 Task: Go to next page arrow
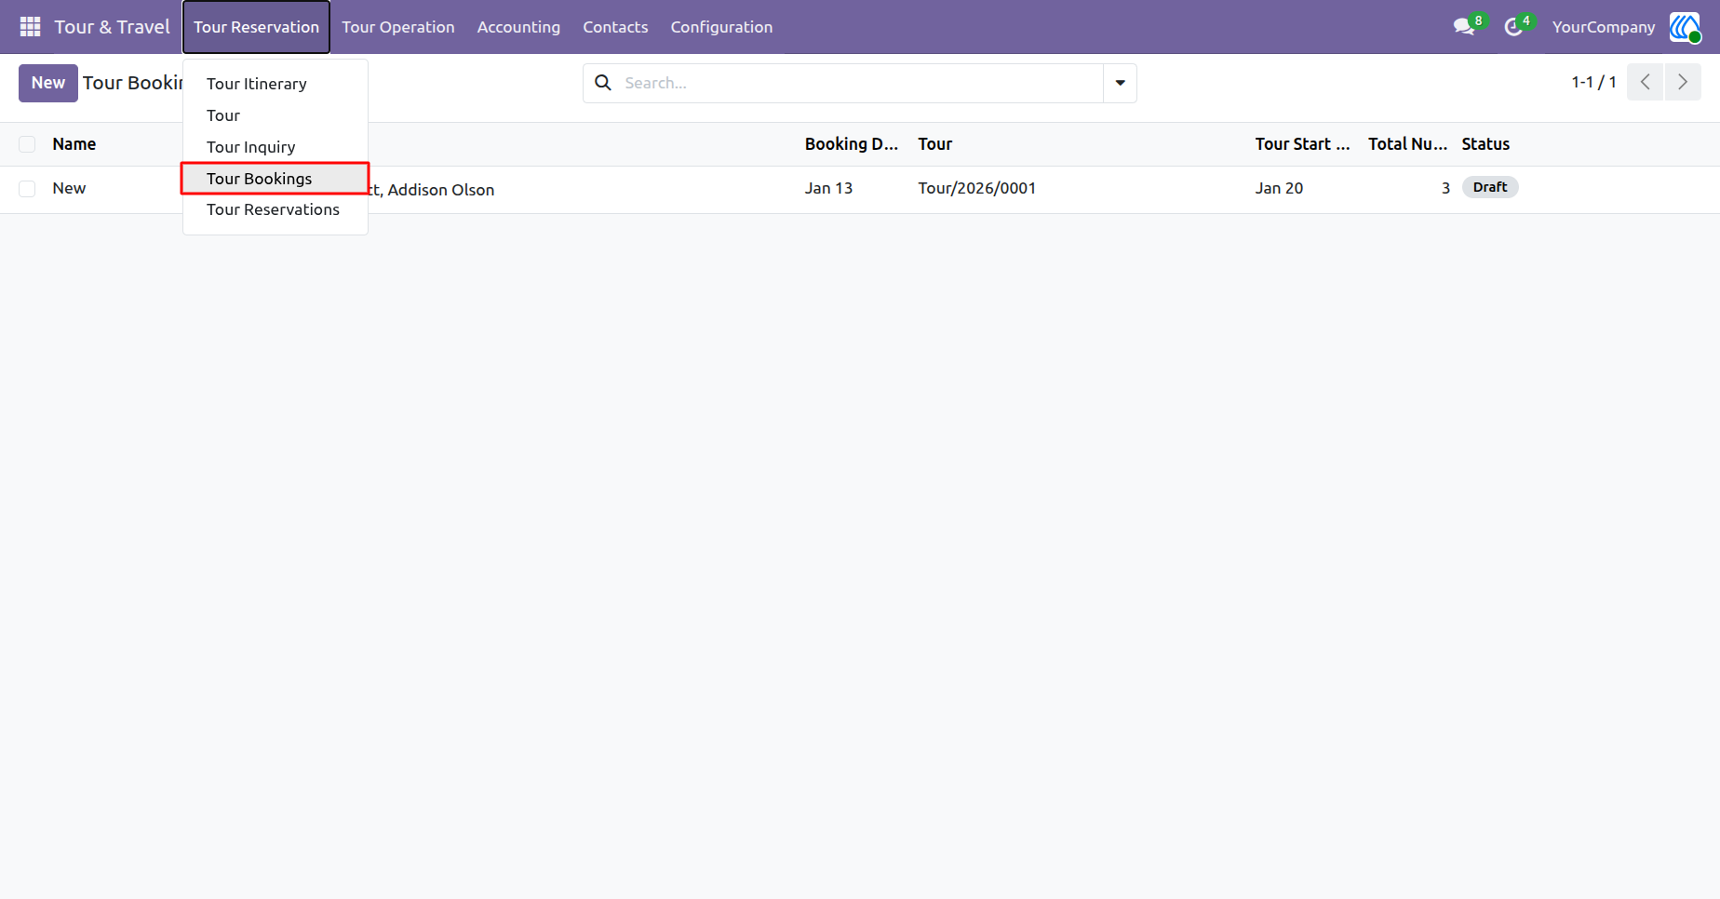[x=1683, y=82]
